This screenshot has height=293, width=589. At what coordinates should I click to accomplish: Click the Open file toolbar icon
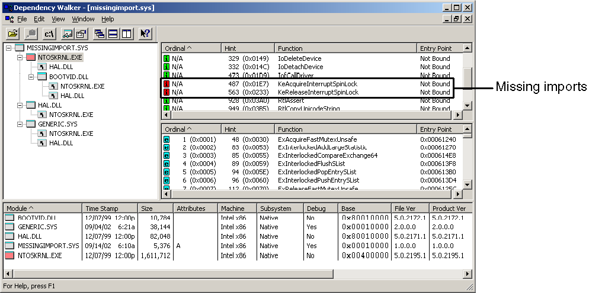coord(12,34)
